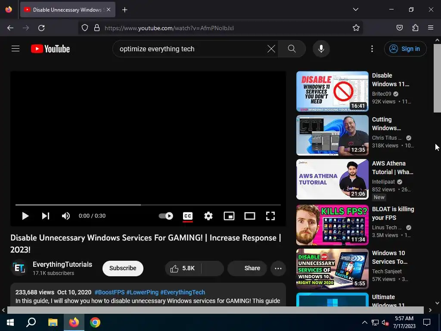Open Windows taskbar search
441x331 pixels.
click(x=31, y=322)
